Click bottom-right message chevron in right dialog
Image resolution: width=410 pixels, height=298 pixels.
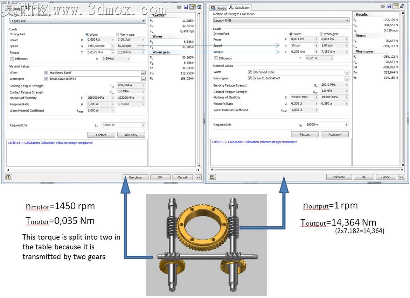[x=402, y=170]
